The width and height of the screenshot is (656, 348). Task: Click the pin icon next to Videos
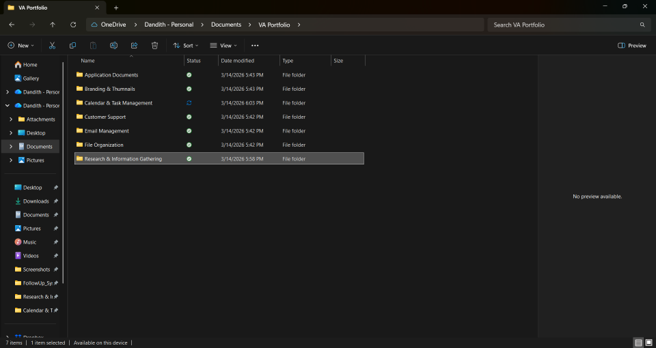click(55, 256)
